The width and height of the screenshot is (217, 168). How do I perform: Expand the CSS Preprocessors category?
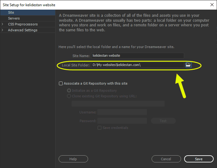tap(2, 24)
